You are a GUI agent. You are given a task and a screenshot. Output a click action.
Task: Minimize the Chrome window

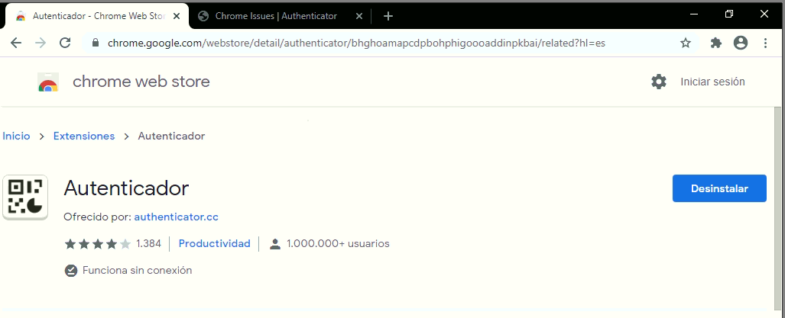[693, 14]
